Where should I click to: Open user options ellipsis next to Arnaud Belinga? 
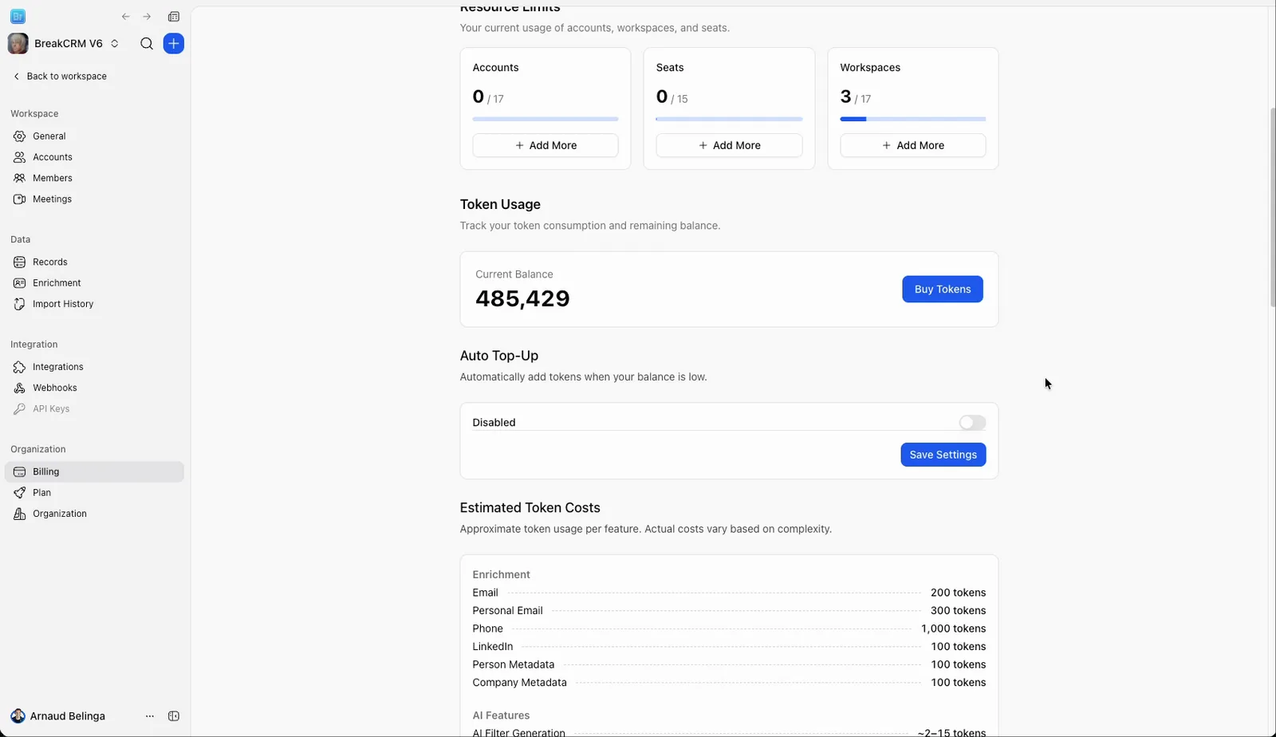[150, 716]
